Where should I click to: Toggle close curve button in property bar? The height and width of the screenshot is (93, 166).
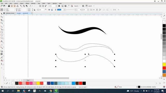(100, 10)
